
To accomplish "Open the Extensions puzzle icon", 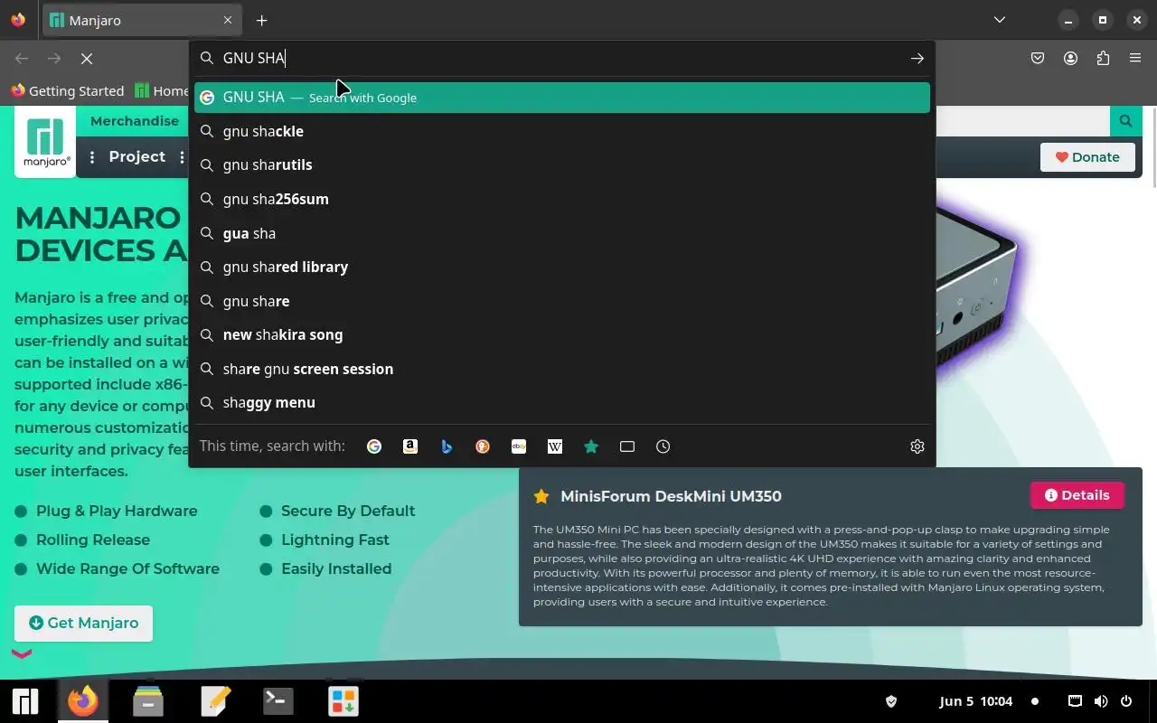I will (1103, 58).
